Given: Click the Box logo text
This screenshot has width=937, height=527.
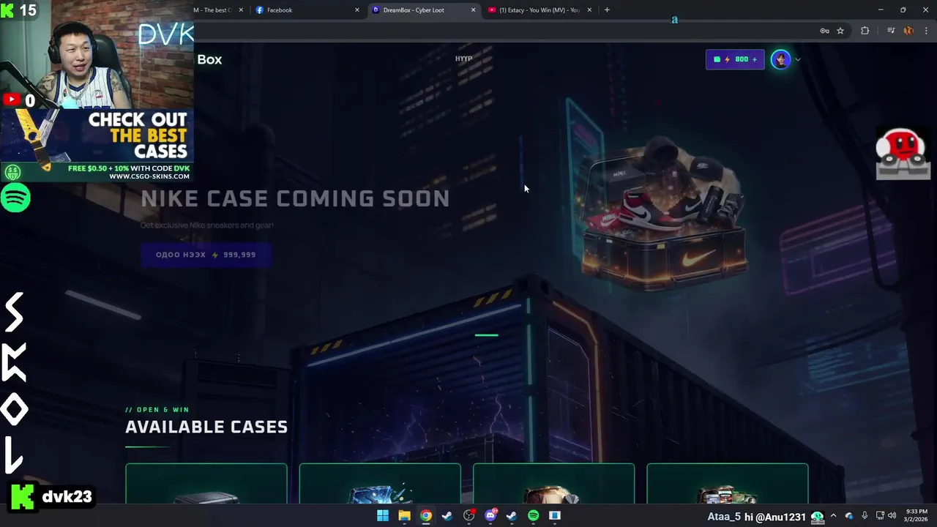Looking at the screenshot, I should (x=209, y=59).
